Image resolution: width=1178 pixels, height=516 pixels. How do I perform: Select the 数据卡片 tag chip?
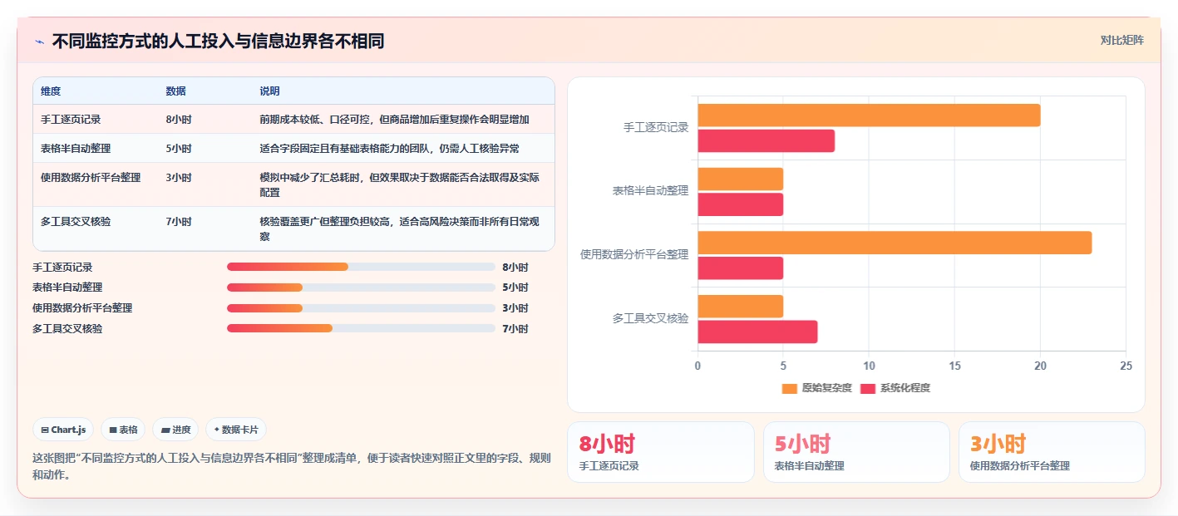pos(236,430)
